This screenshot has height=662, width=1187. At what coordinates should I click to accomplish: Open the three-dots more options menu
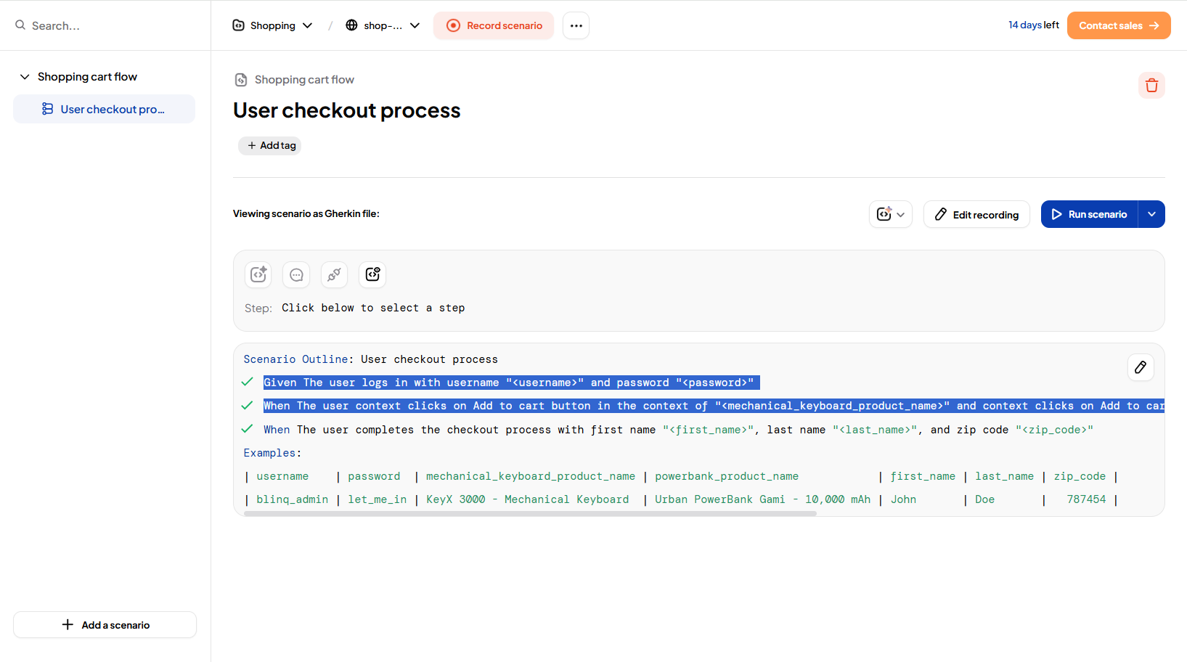point(576,25)
